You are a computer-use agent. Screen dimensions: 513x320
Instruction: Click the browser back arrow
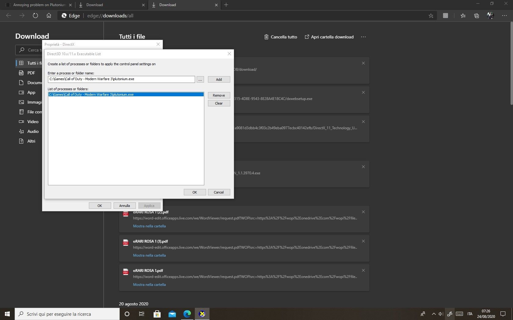point(9,16)
